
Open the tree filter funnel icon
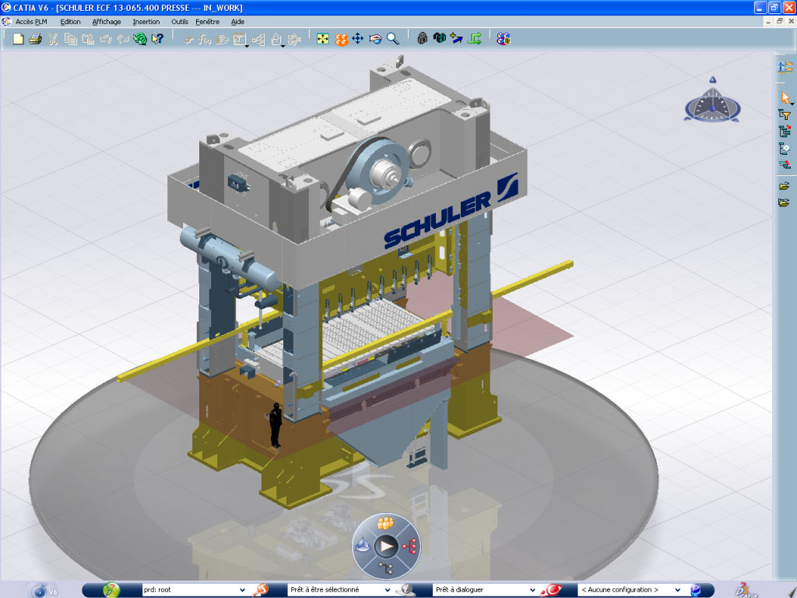(x=785, y=114)
